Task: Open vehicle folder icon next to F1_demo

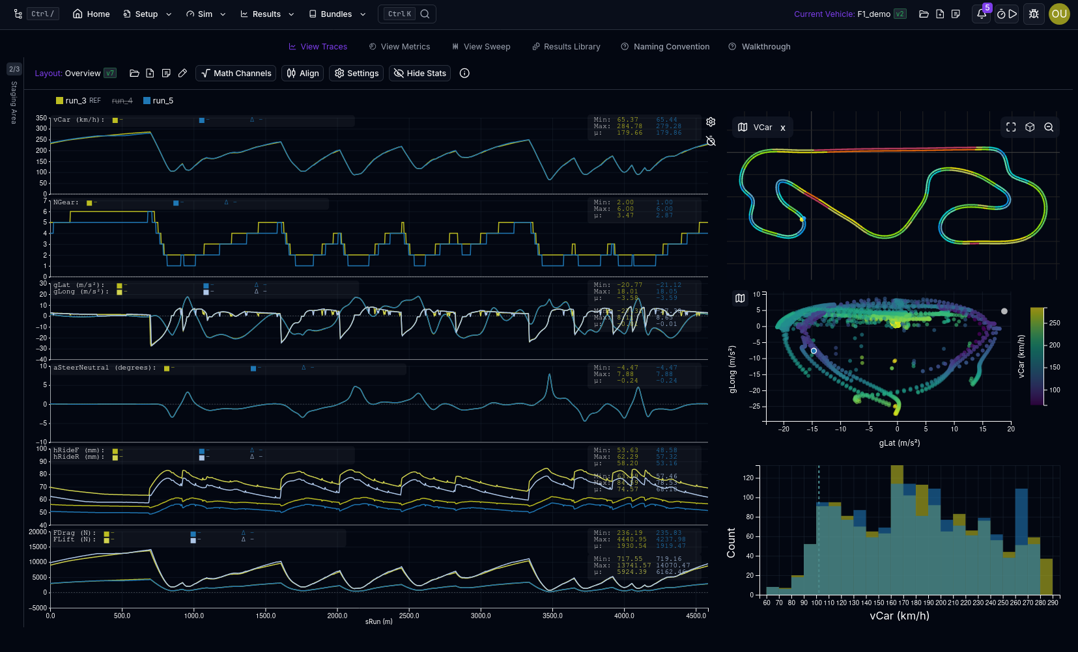Action: (924, 14)
